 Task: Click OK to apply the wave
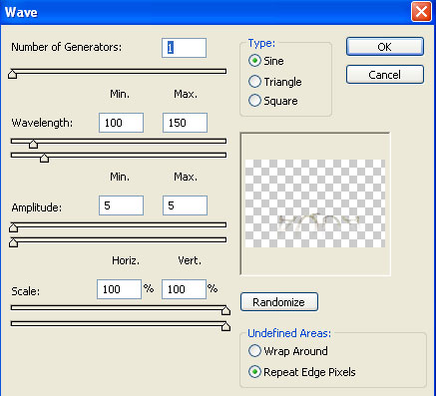point(385,47)
